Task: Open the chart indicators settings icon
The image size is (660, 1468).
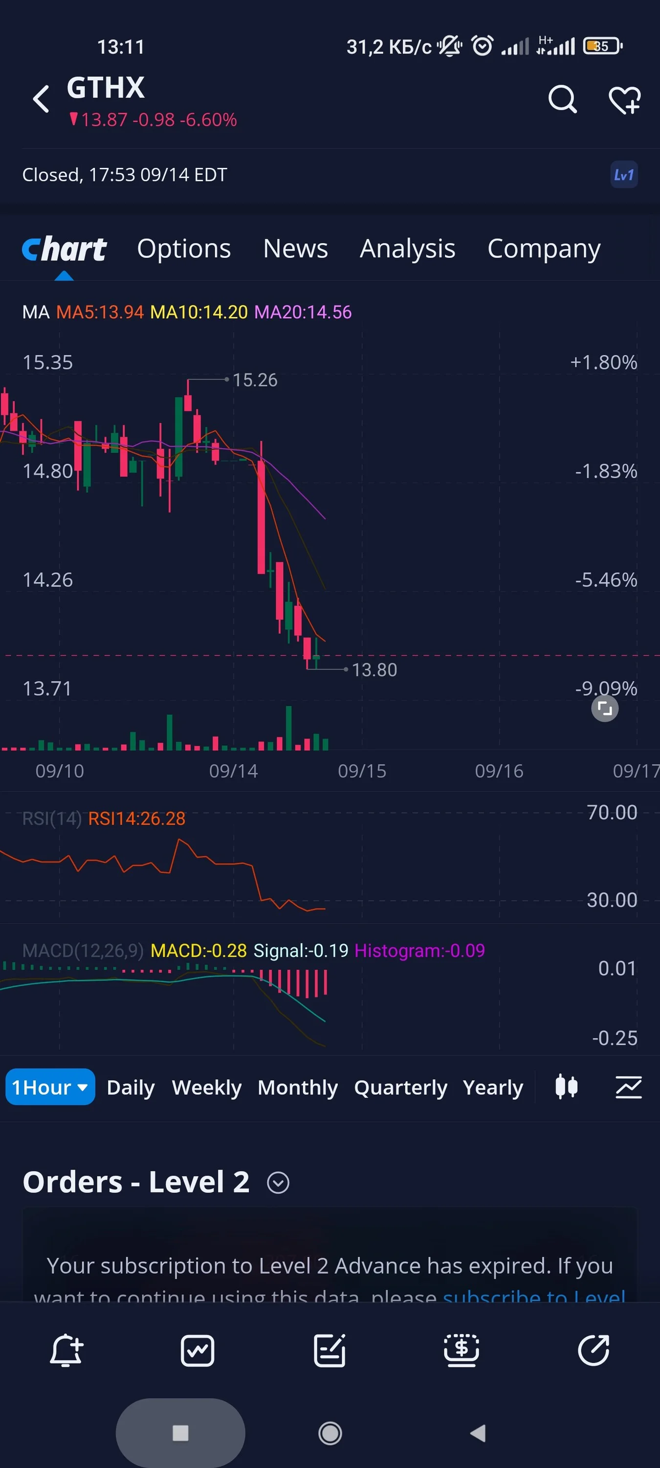Action: point(629,1087)
